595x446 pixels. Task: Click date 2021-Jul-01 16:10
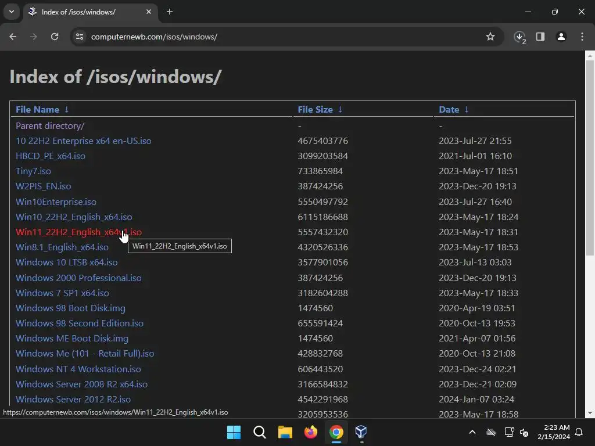click(475, 156)
